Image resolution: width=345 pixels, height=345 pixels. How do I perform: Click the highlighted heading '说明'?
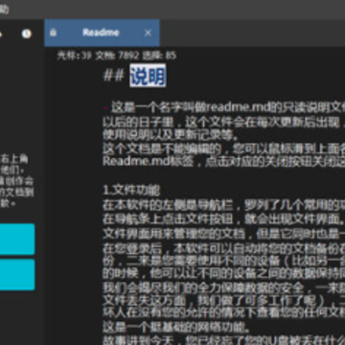[148, 76]
